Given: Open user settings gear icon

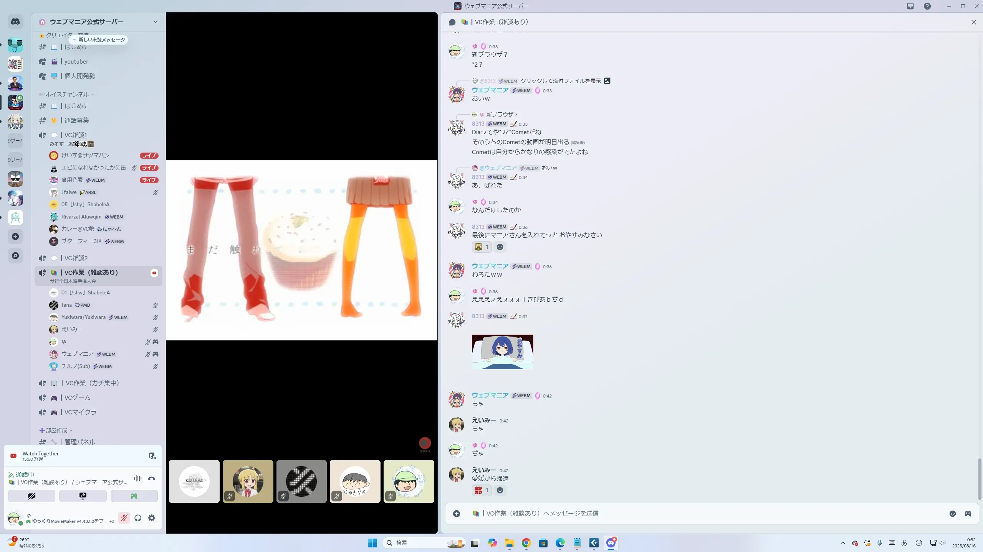Looking at the screenshot, I should tap(152, 518).
